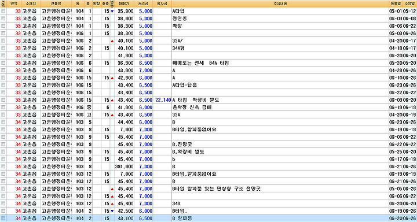Screen dimensions: 417x222
Task: Select the 05-25 registration date cell
Action: tap(396, 151)
